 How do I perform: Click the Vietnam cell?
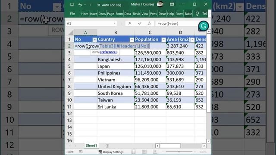[116, 80]
